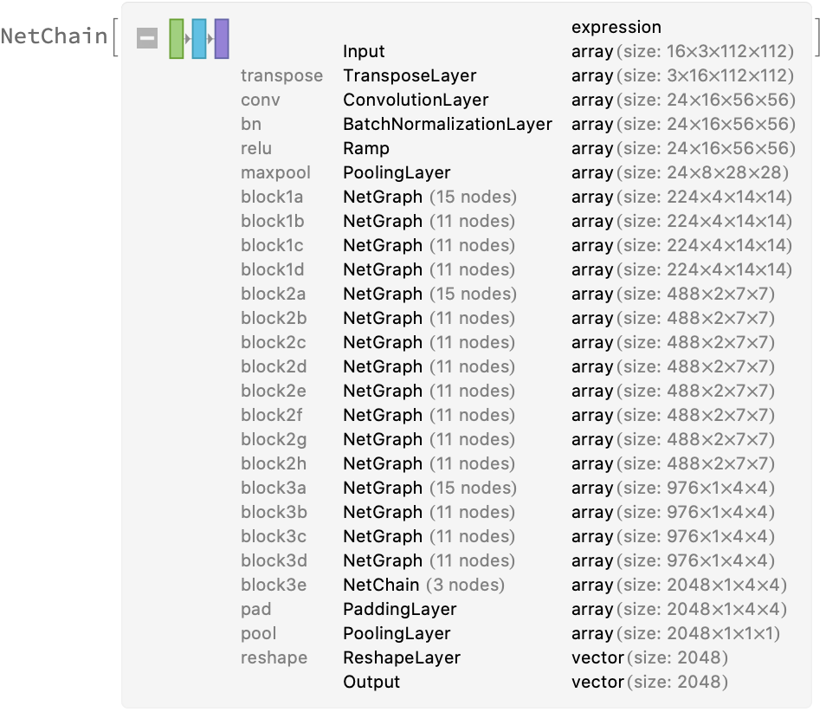Click the pool PoolingLayer row
The height and width of the screenshot is (712, 826).
pos(397,633)
